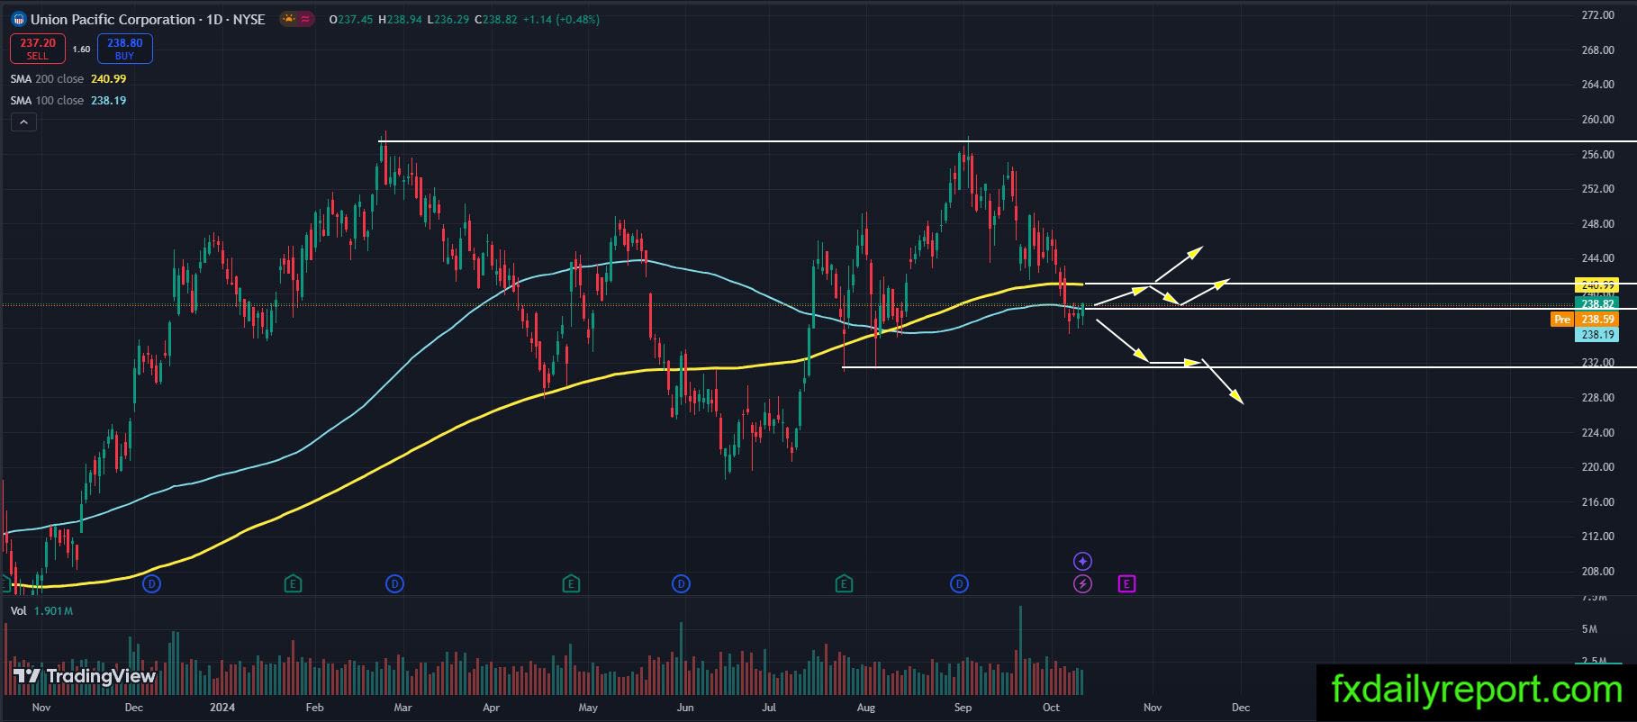Click the purple four-point star event icon

tap(1082, 562)
